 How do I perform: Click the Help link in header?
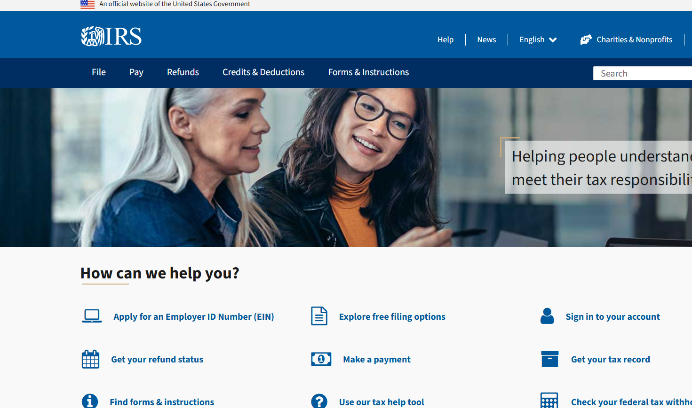click(x=445, y=40)
